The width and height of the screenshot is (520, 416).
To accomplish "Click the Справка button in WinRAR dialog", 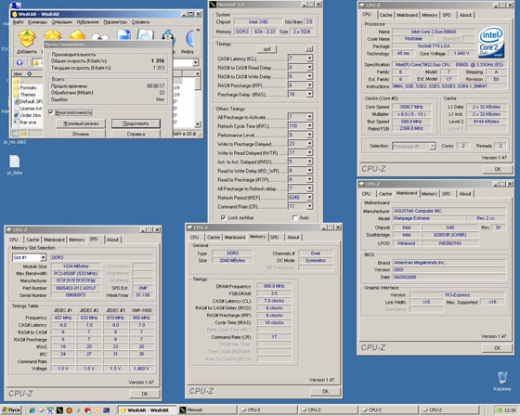I will pyautogui.click(x=136, y=134).
